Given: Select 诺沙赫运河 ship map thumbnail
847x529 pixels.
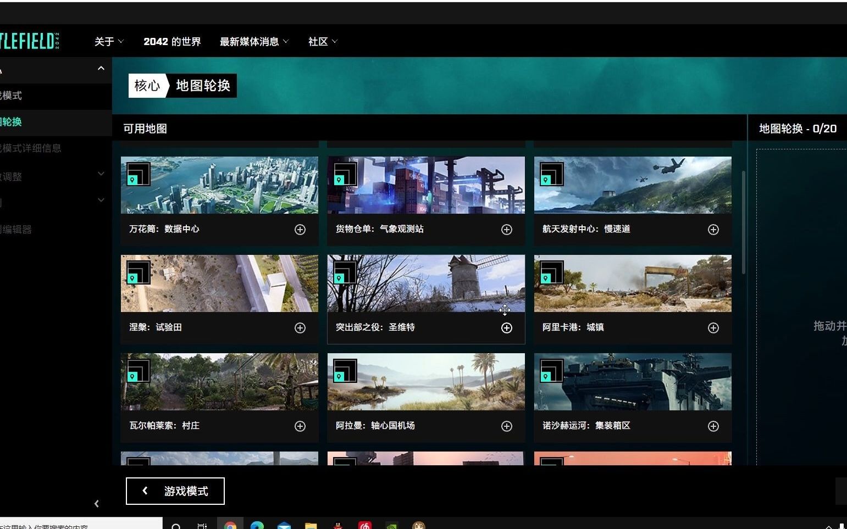Looking at the screenshot, I should point(633,382).
